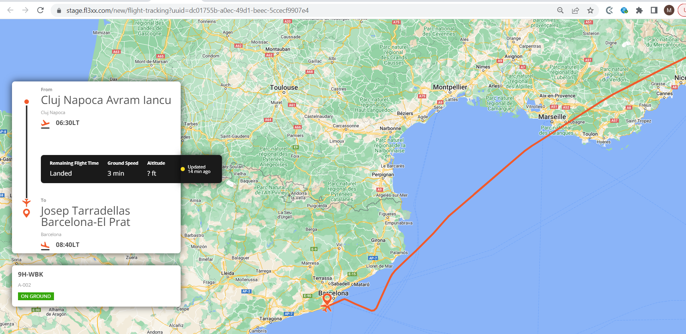Toggle the browser side panel icon
Viewport: 686px width, 334px height.
(654, 10)
